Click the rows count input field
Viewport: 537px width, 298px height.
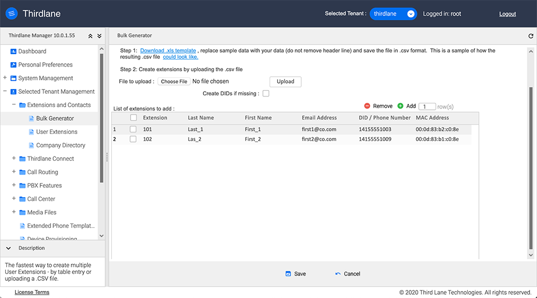[426, 107]
